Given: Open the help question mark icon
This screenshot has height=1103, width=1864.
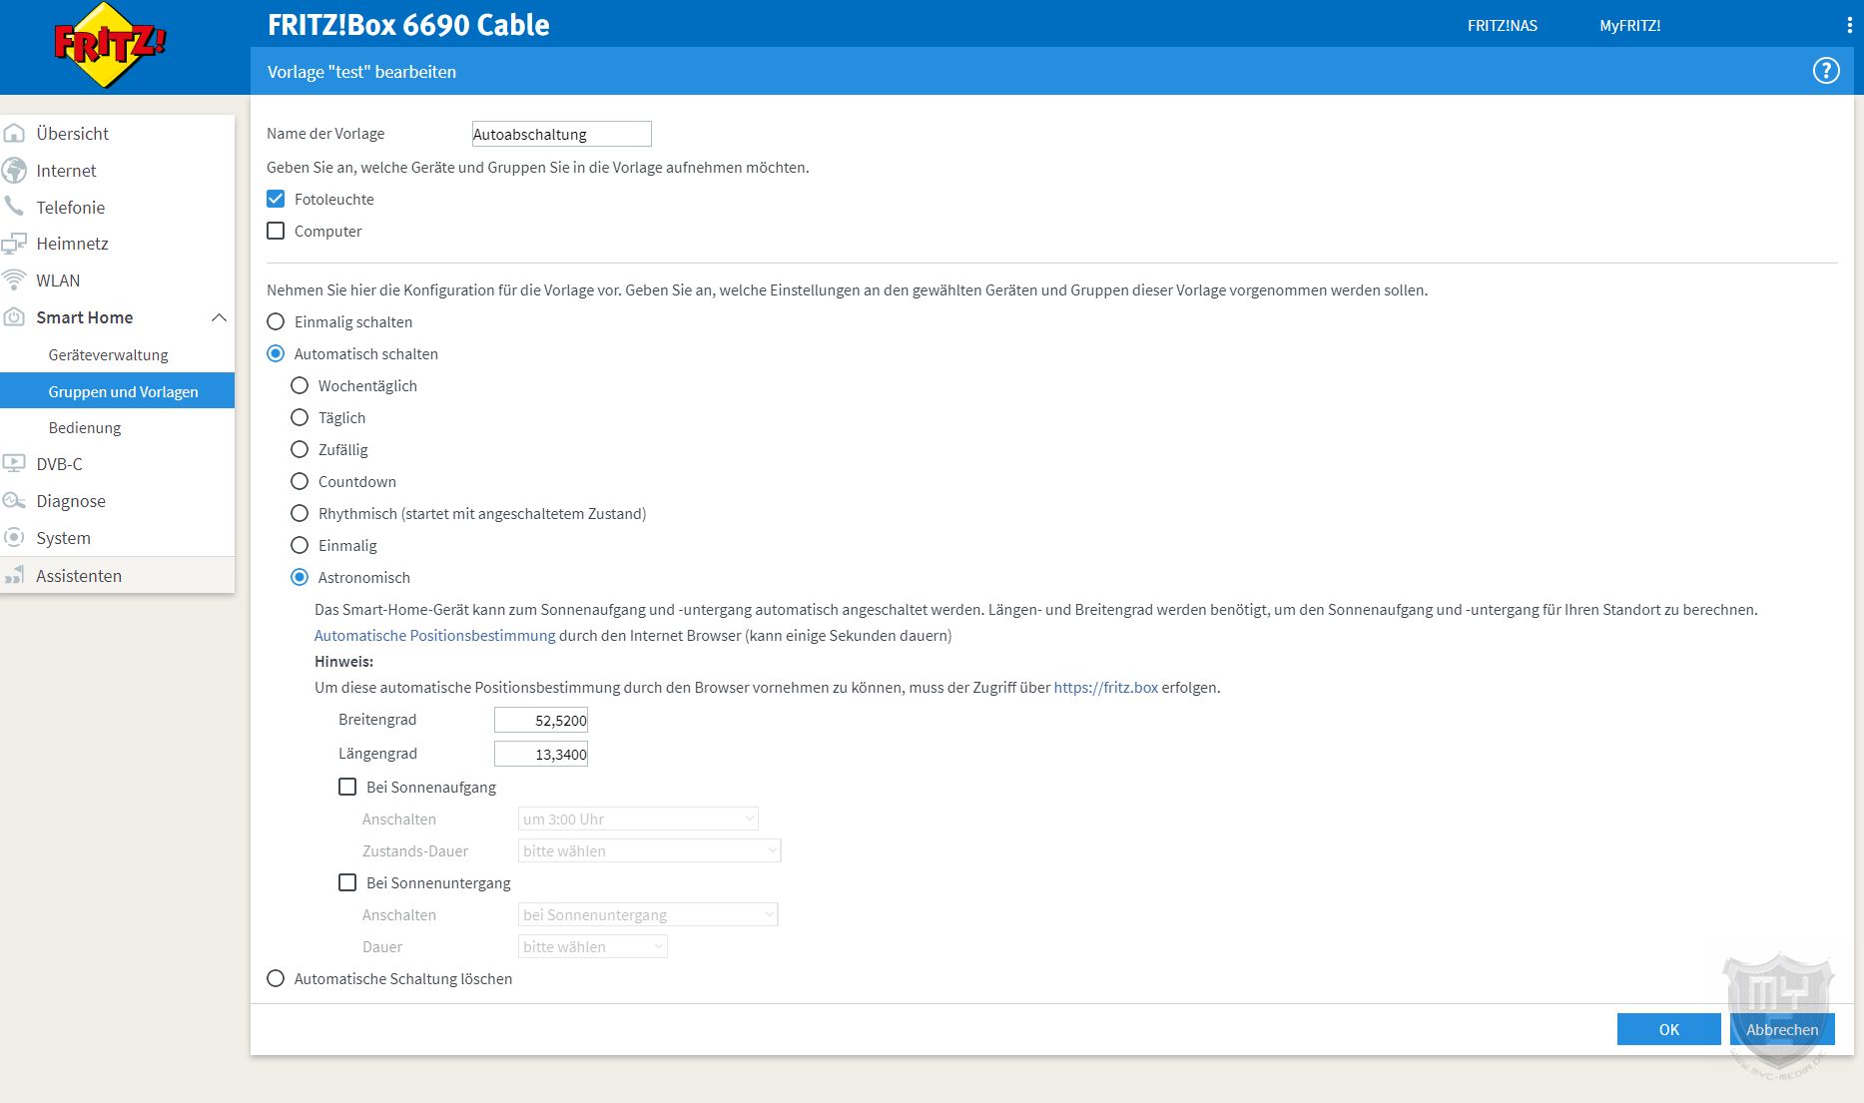Looking at the screenshot, I should coord(1825,71).
